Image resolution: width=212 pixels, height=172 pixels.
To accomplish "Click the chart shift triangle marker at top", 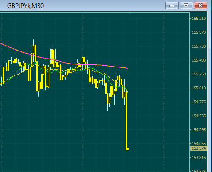I will tap(130, 13).
